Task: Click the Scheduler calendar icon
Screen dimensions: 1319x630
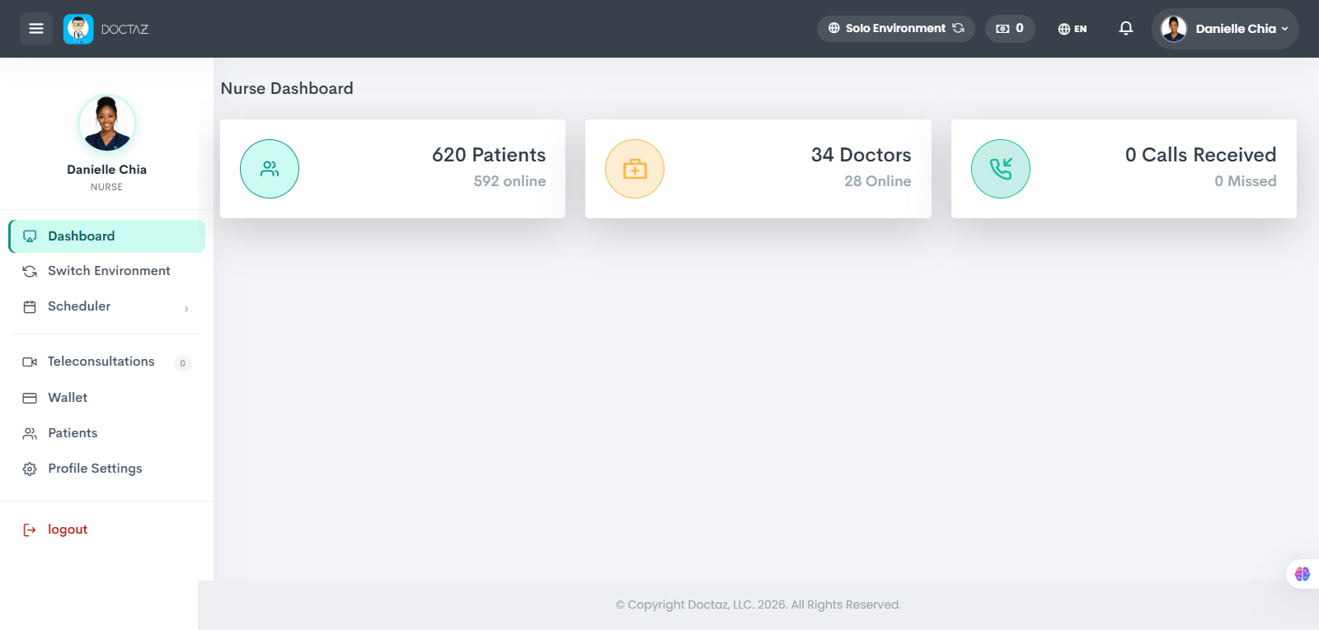Action: tap(30, 307)
